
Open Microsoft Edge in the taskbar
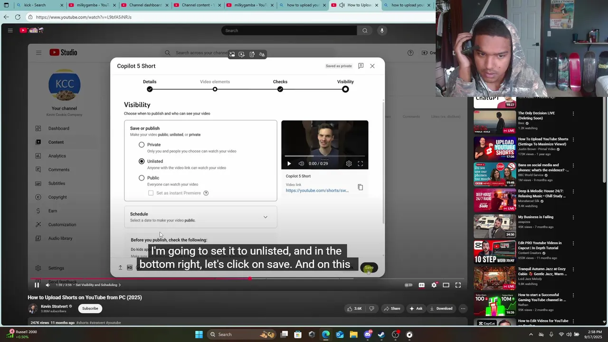[326, 334]
